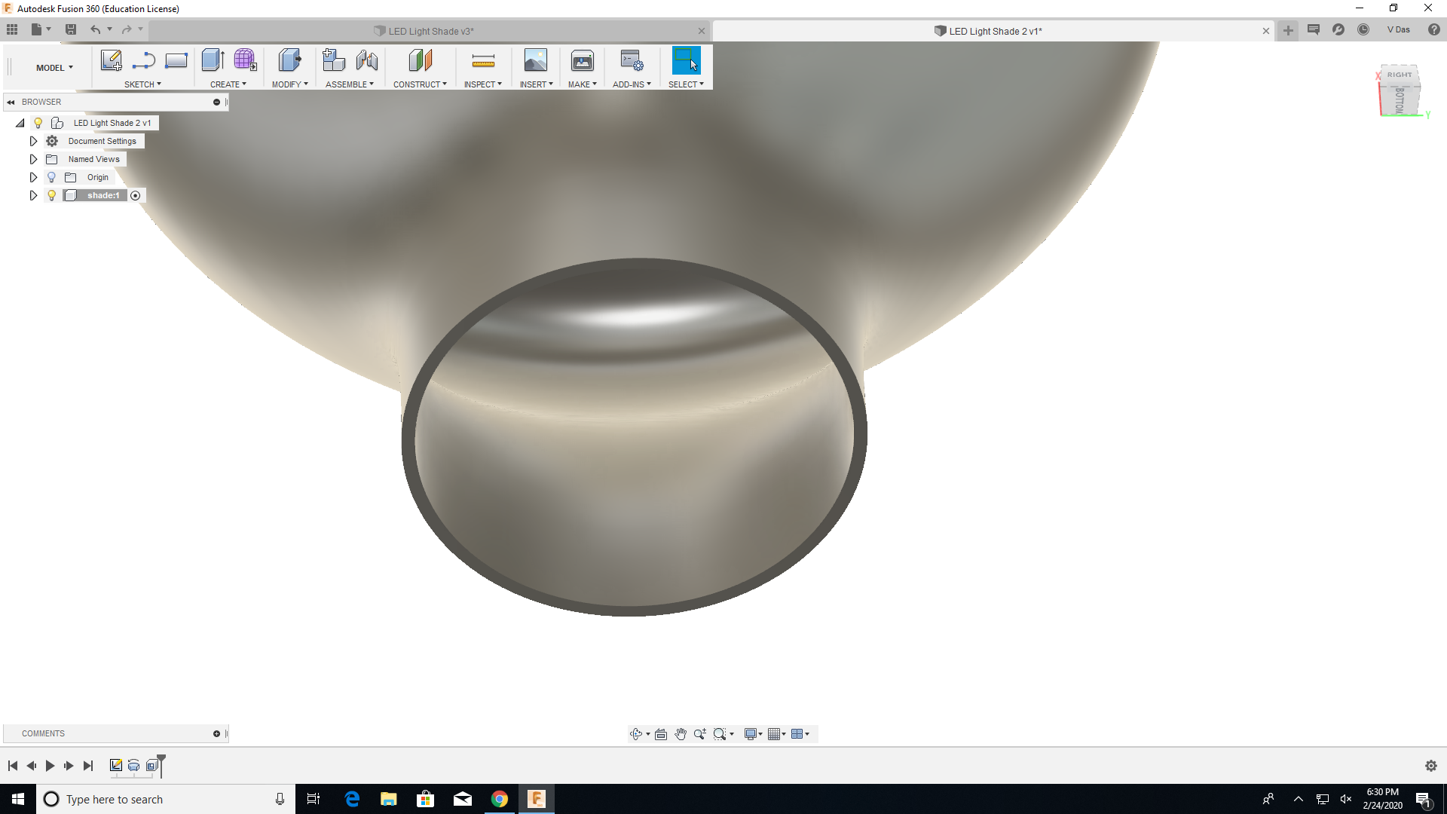Expand the Named Views folder
The height and width of the screenshot is (814, 1447).
click(x=33, y=159)
